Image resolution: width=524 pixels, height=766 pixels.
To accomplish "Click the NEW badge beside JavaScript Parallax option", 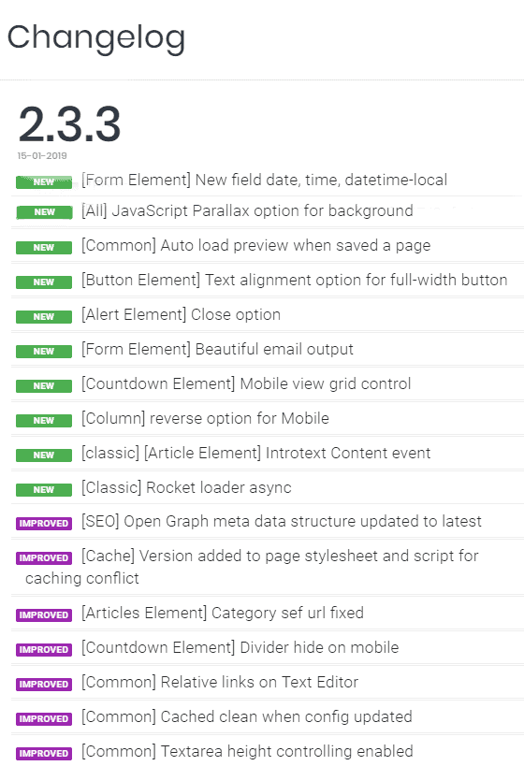I will (x=44, y=212).
